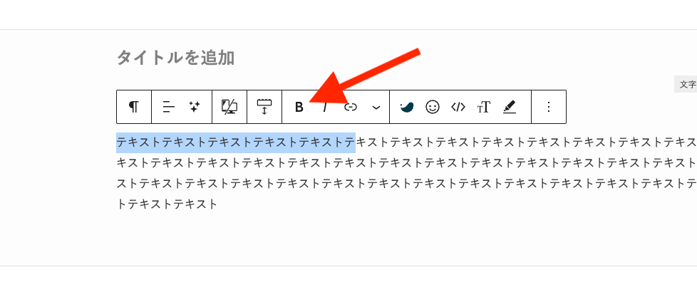Toggle italic formatting in the toolbar
Image resolution: width=697 pixels, height=297 pixels.
click(x=325, y=107)
